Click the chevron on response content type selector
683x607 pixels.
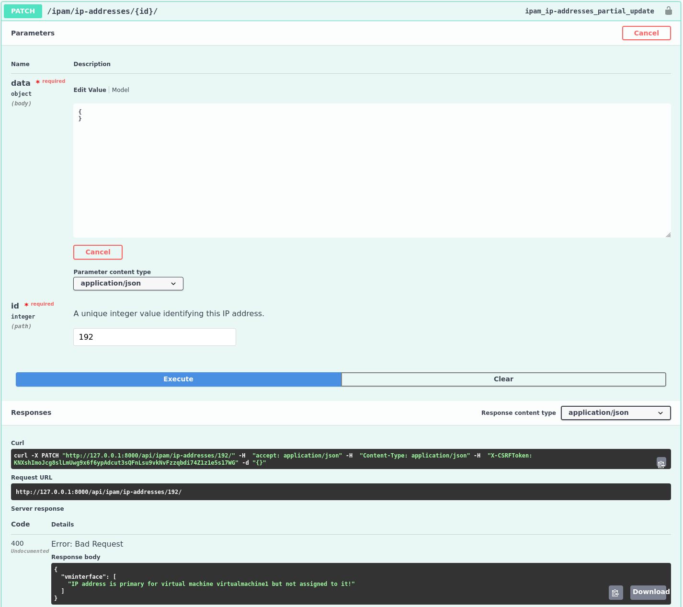660,412
